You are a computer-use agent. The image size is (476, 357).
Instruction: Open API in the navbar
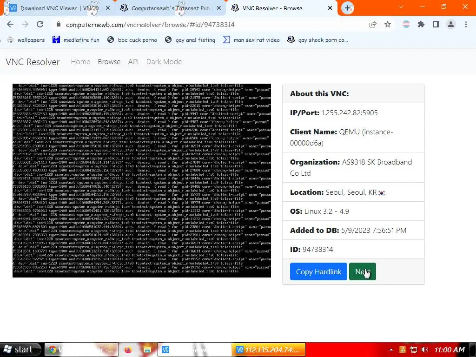tap(133, 62)
